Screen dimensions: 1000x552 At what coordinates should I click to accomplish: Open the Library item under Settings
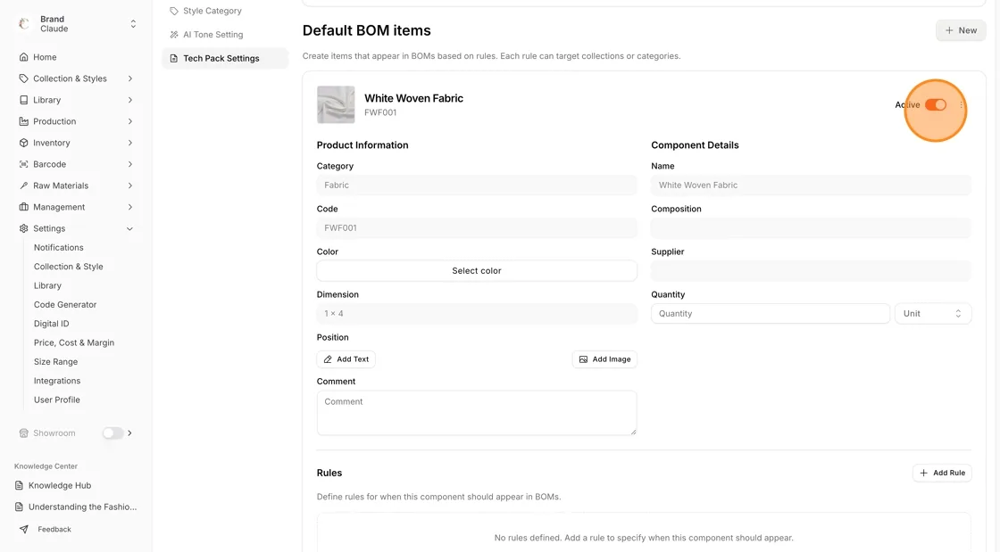pyautogui.click(x=47, y=286)
